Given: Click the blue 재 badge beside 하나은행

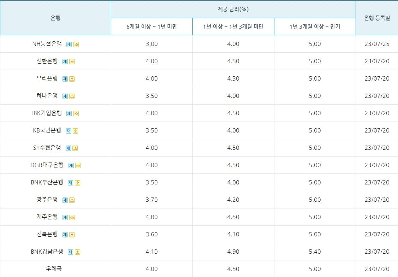Looking at the screenshot, I should [65, 96].
